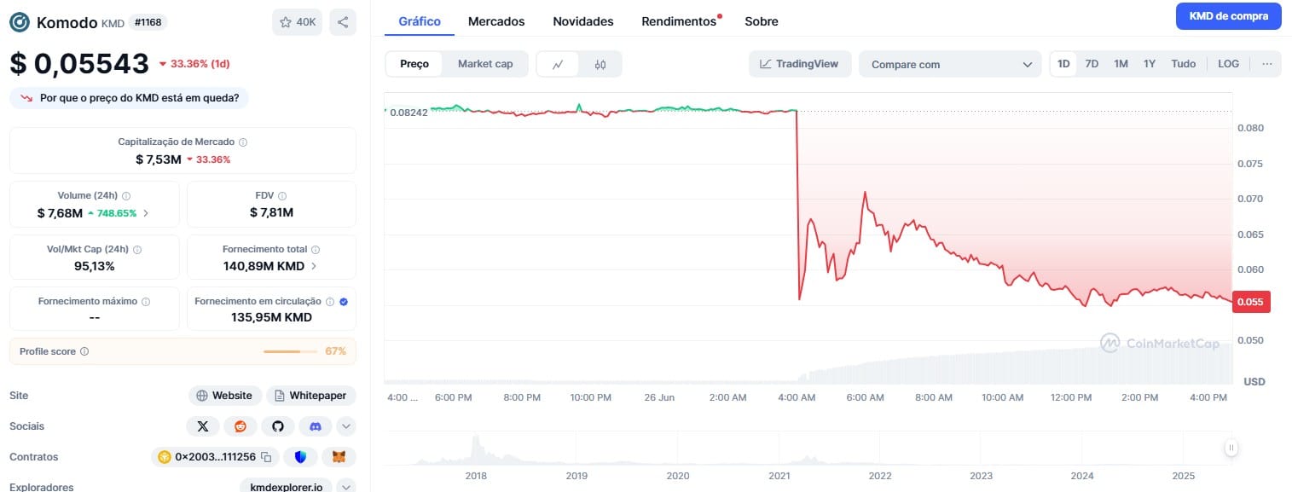Open the X (Twitter) social link

click(x=202, y=426)
